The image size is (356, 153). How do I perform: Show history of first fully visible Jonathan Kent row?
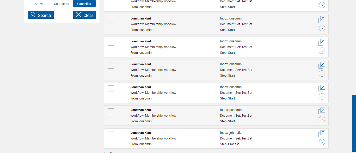click(x=322, y=28)
